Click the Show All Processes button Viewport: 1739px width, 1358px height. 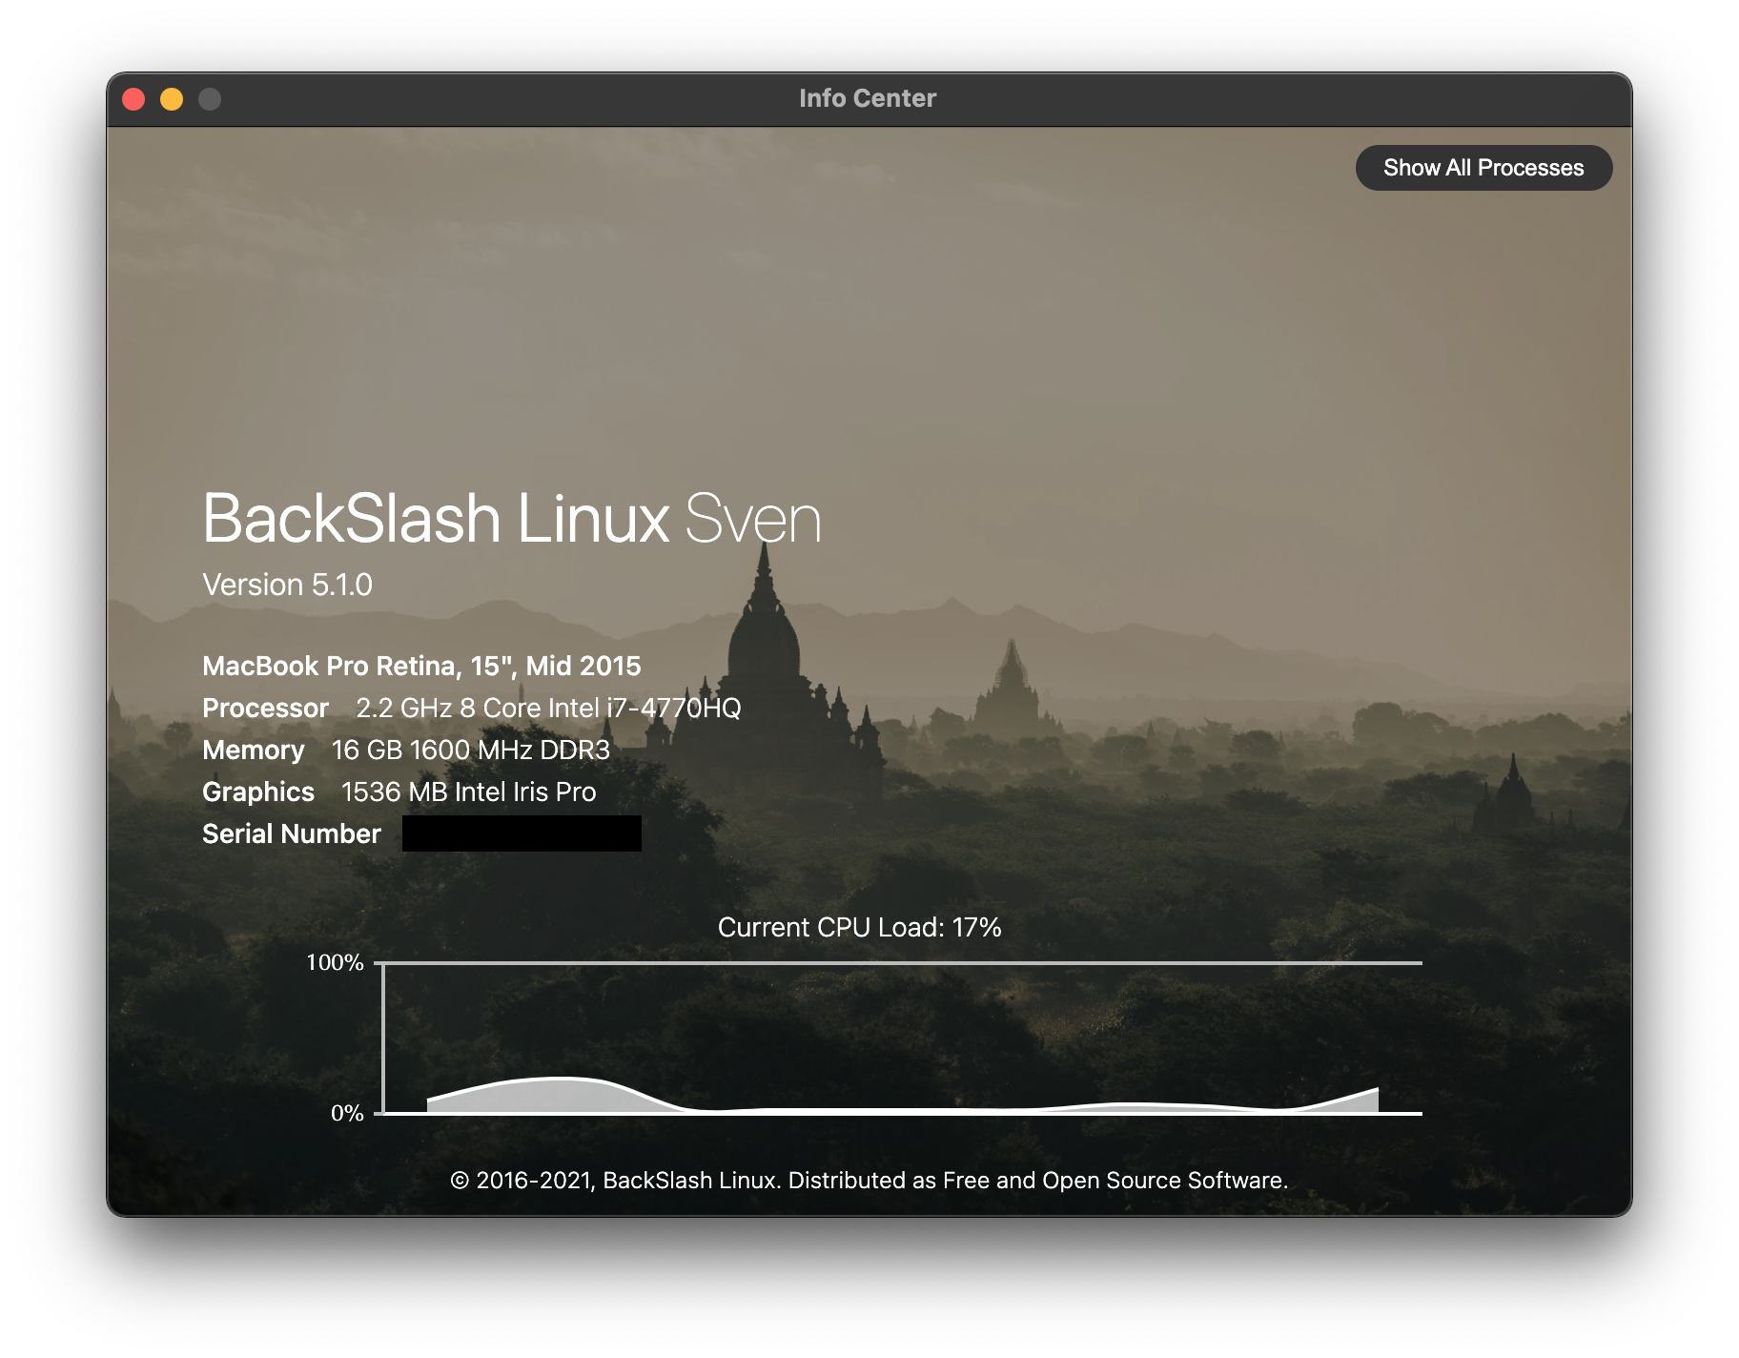pos(1483,167)
